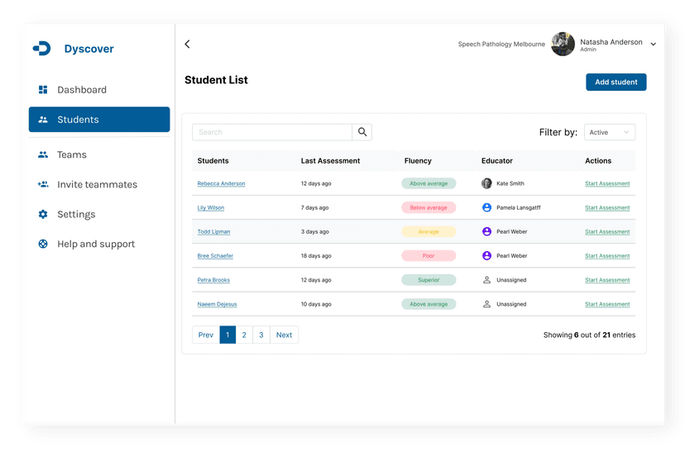Image resolution: width=685 pixels, height=456 pixels.
Task: Go to page 2 of results
Action: (244, 335)
